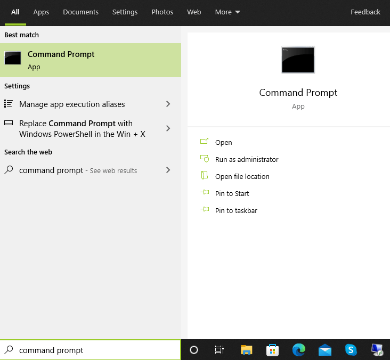
Task: Choose Pin to taskbar
Action: coord(236,210)
